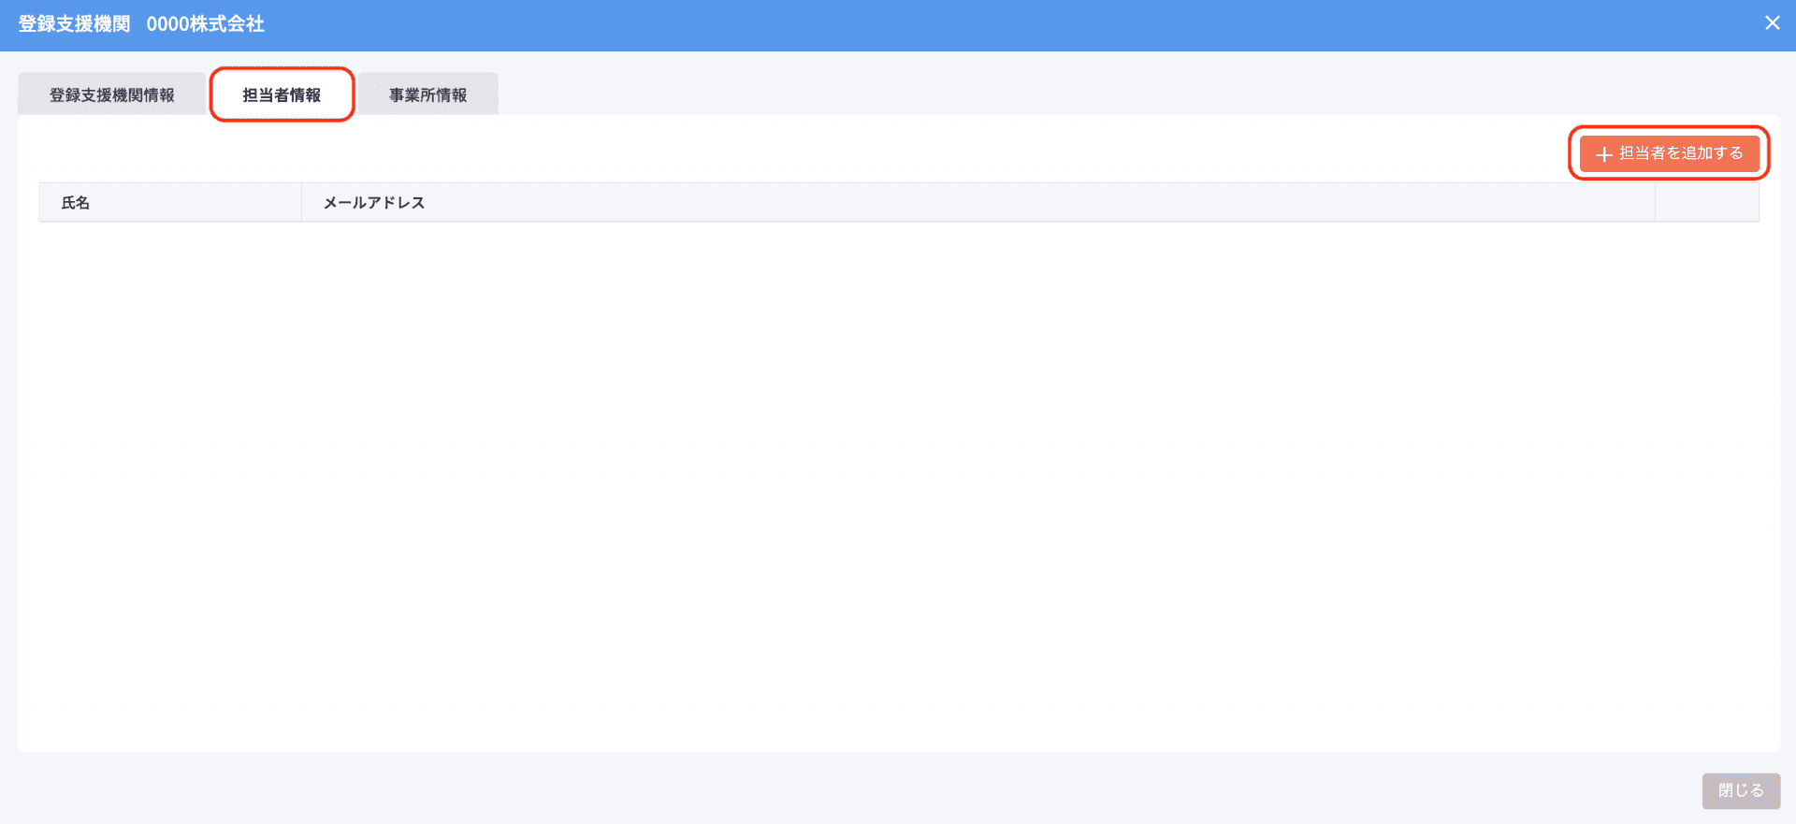1796x824 pixels.
Task: Click the empty staff list area below the table
Action: click(899, 486)
